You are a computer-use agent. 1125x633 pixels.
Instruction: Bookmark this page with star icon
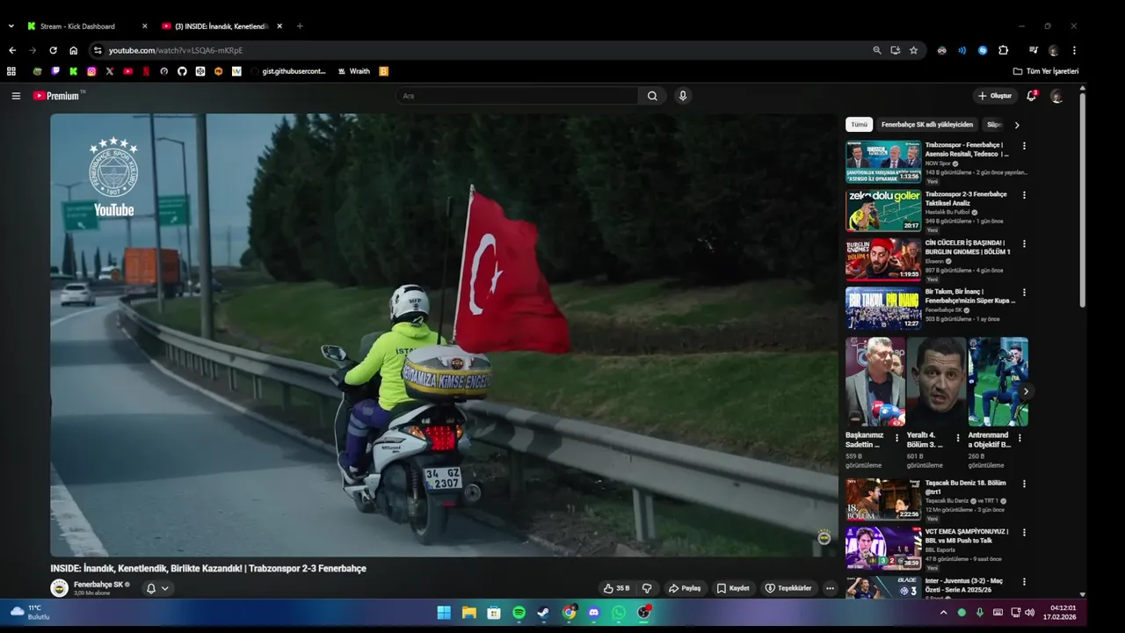pos(913,50)
